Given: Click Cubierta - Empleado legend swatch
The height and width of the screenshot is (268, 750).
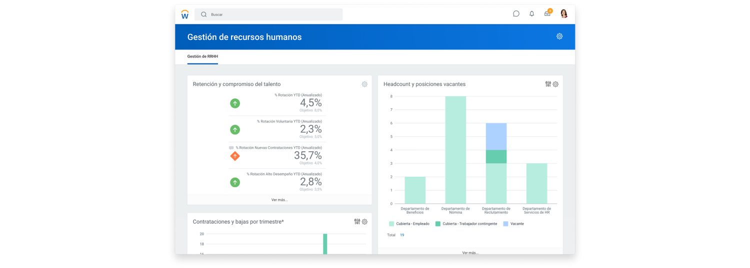Looking at the screenshot, I should 391,224.
